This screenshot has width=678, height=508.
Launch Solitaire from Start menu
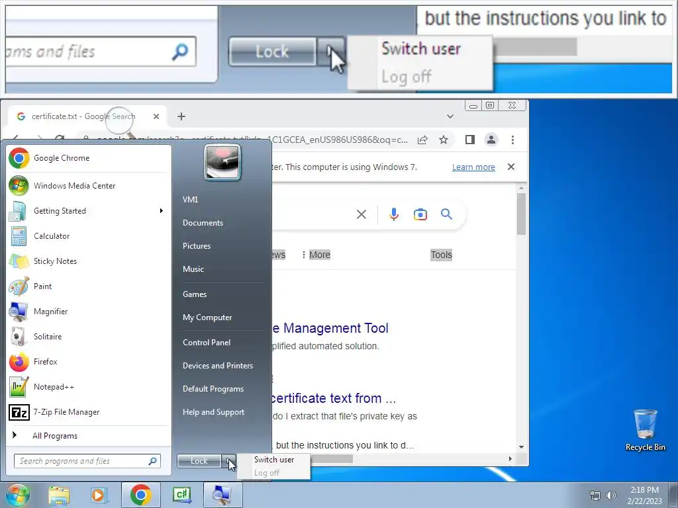[87, 336]
